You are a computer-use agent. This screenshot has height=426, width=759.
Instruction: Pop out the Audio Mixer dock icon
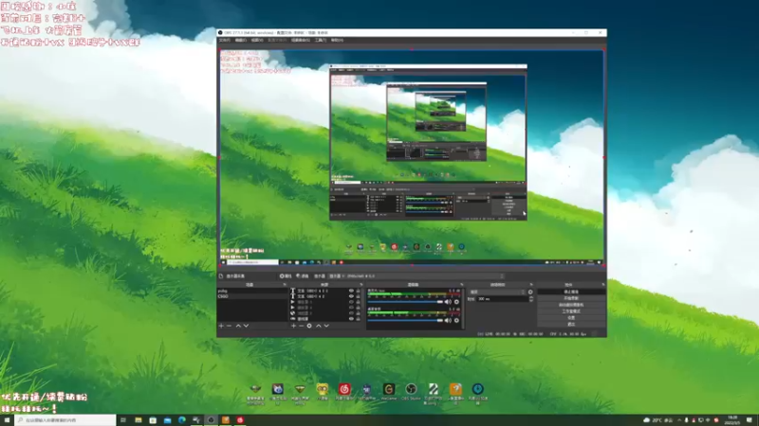(462, 285)
